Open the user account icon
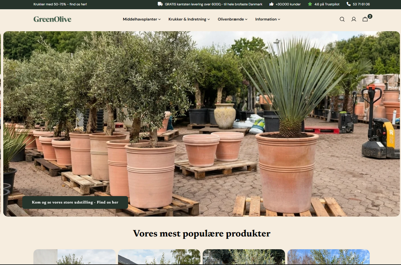 pos(354,19)
